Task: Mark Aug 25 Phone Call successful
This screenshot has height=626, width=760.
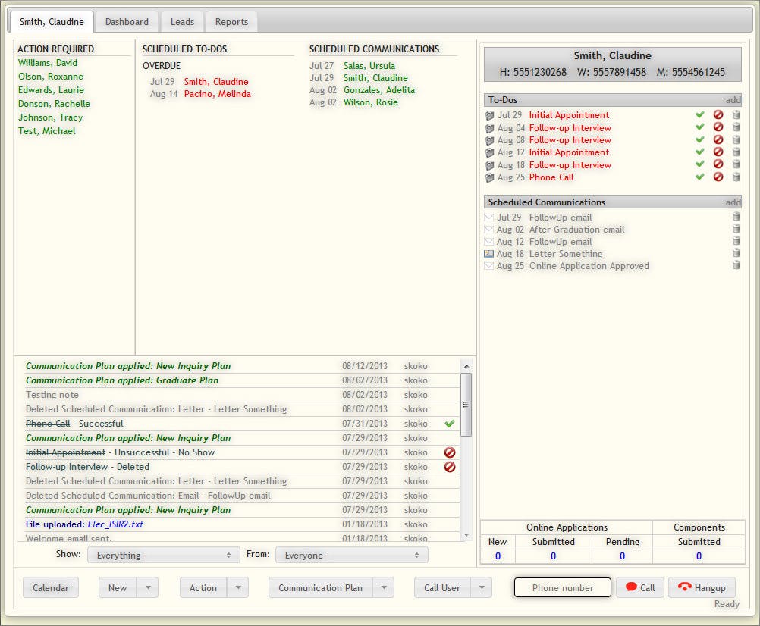Action: 699,177
